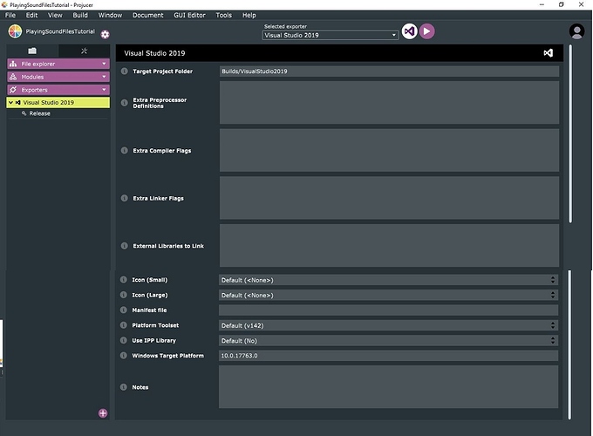
Task: Open the Document menu
Action: point(148,15)
